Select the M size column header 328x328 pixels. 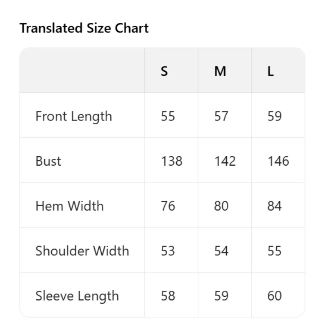[220, 71]
